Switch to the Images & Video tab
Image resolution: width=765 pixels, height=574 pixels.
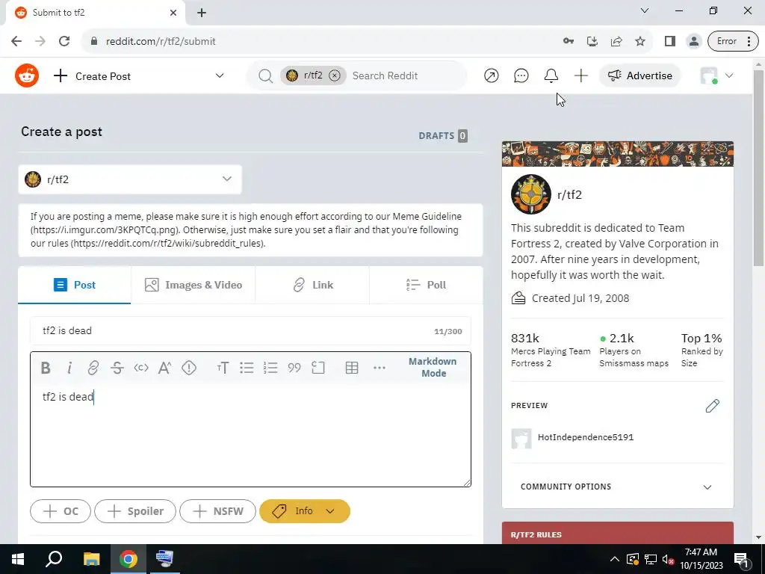click(x=193, y=285)
